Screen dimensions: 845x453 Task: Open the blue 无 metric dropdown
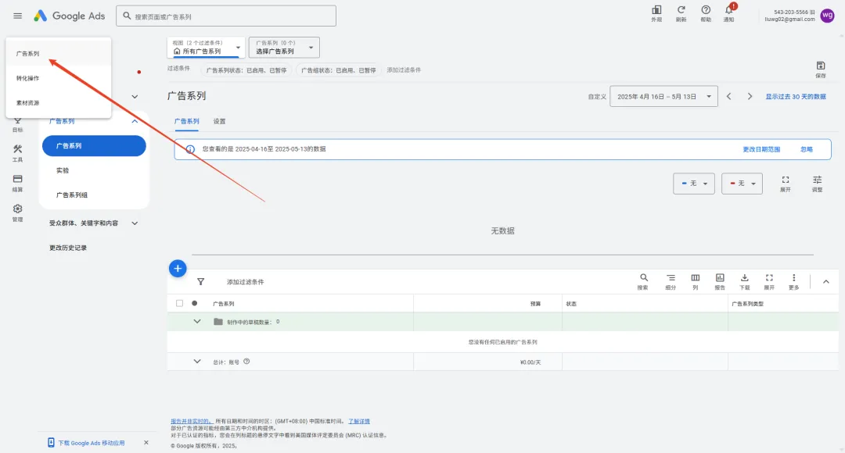tap(694, 183)
